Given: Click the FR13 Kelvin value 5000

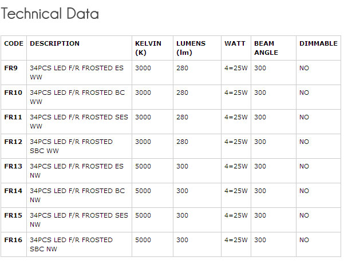Looking at the screenshot, I should 143,166.
